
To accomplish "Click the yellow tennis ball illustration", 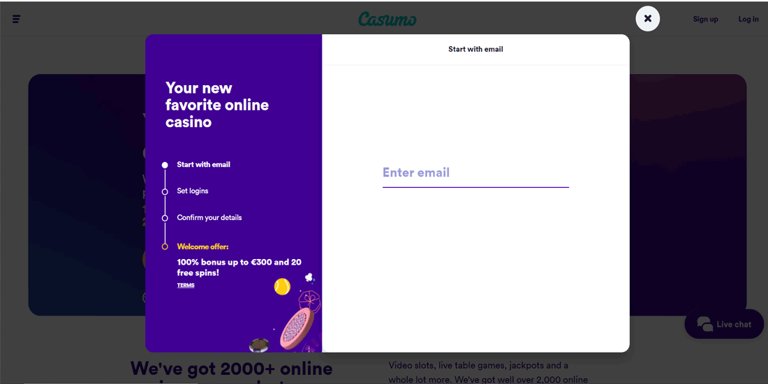I will click(282, 286).
